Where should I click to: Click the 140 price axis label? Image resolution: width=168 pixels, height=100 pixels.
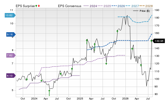157,48
